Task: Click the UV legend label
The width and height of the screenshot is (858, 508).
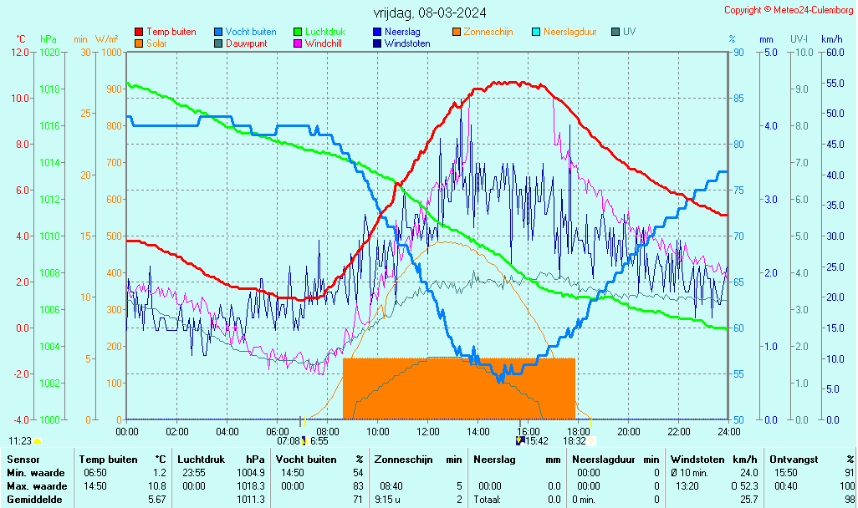Action: point(629,32)
